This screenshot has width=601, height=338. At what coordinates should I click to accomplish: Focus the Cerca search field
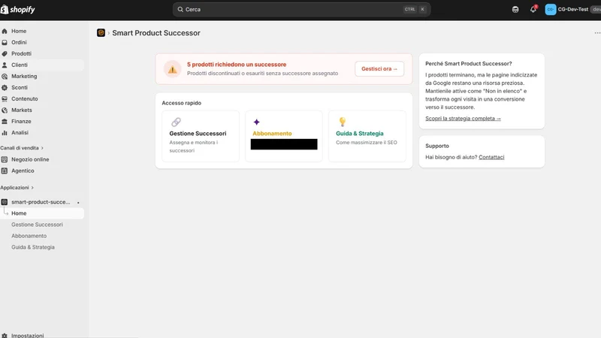point(301,10)
